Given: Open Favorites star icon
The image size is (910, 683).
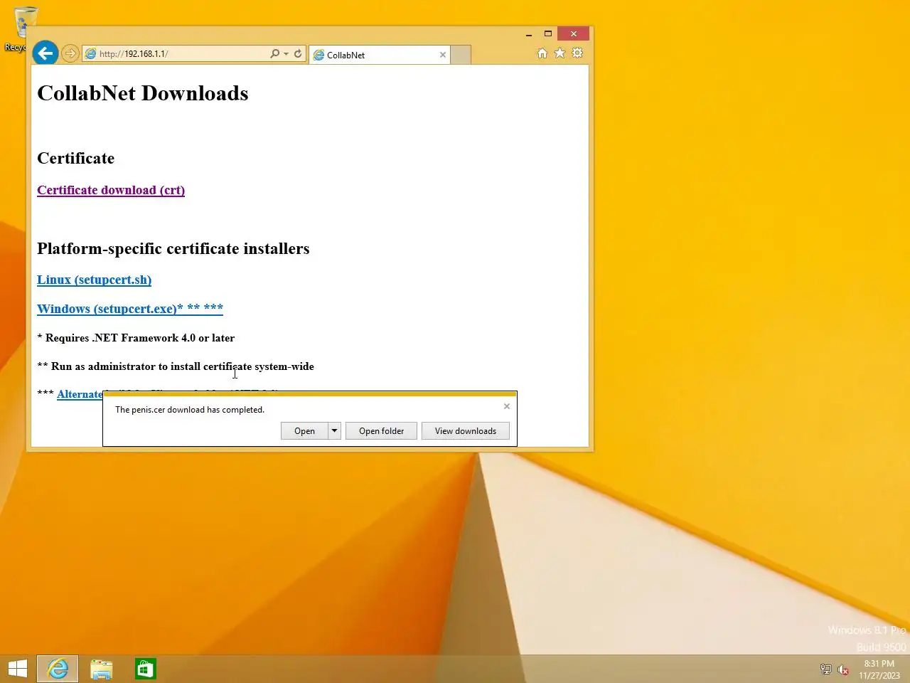Looking at the screenshot, I should (x=560, y=53).
